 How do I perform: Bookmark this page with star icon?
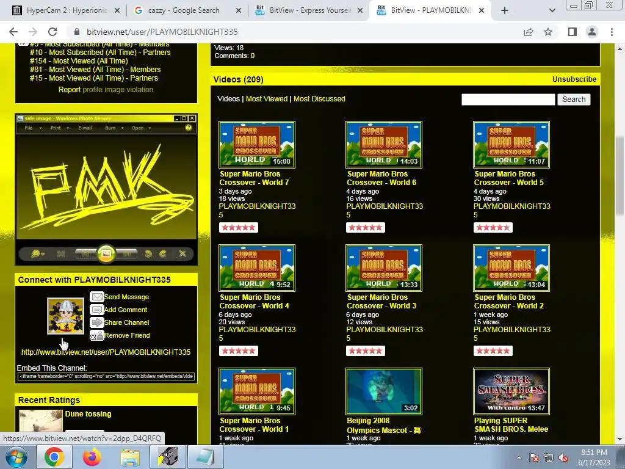pos(548,32)
